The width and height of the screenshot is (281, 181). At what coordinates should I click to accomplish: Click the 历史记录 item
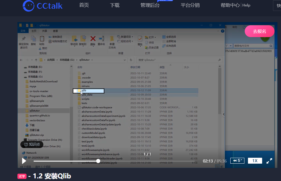152,48
